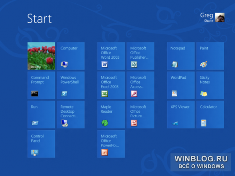Click the Computer monitor icon

(x=64, y=64)
